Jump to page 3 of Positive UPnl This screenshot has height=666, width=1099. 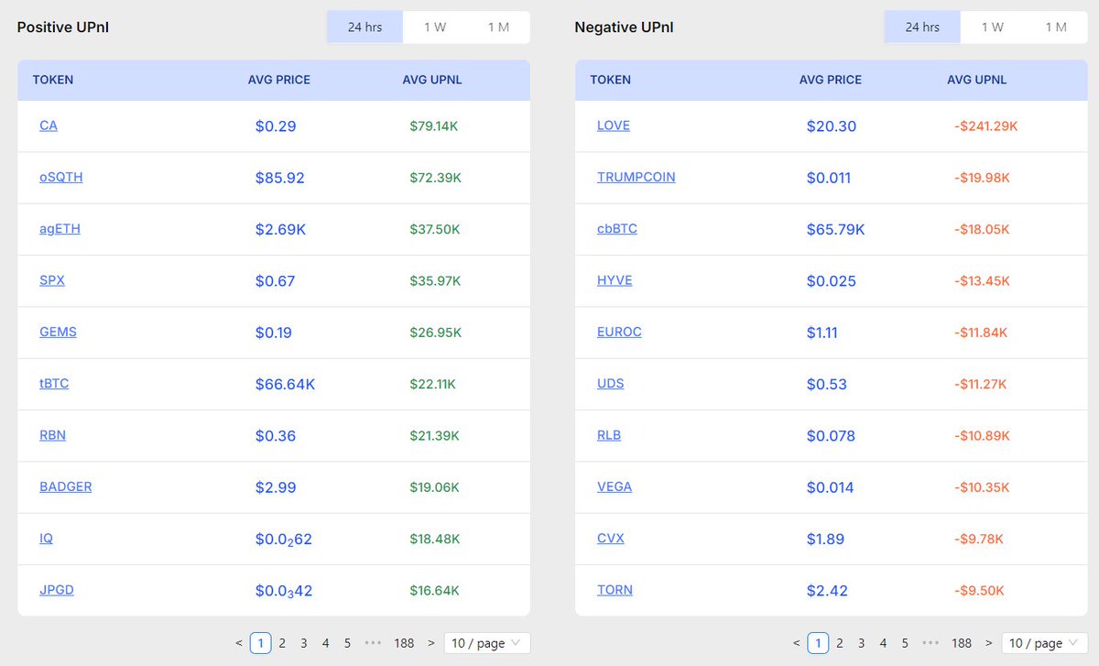click(304, 643)
